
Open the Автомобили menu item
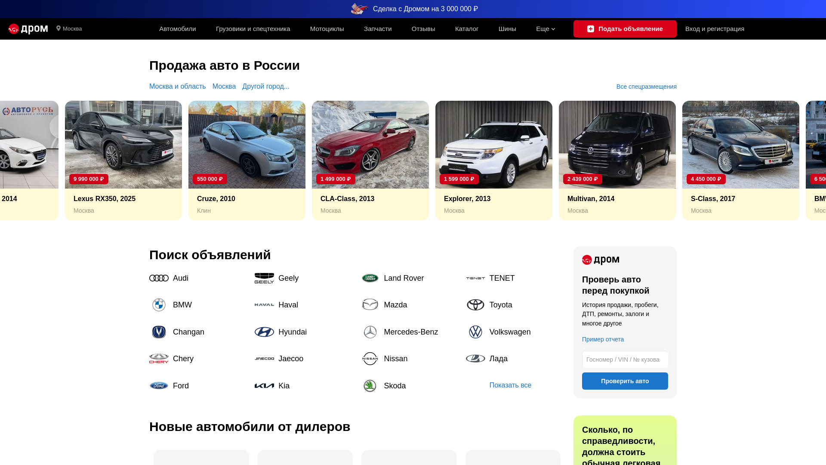coord(178,29)
